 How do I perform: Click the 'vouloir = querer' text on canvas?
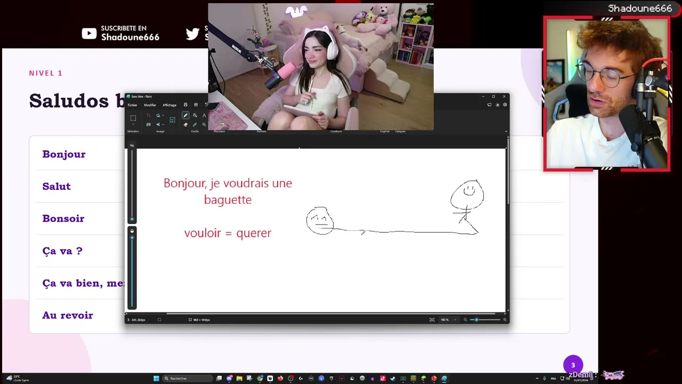pos(228,233)
